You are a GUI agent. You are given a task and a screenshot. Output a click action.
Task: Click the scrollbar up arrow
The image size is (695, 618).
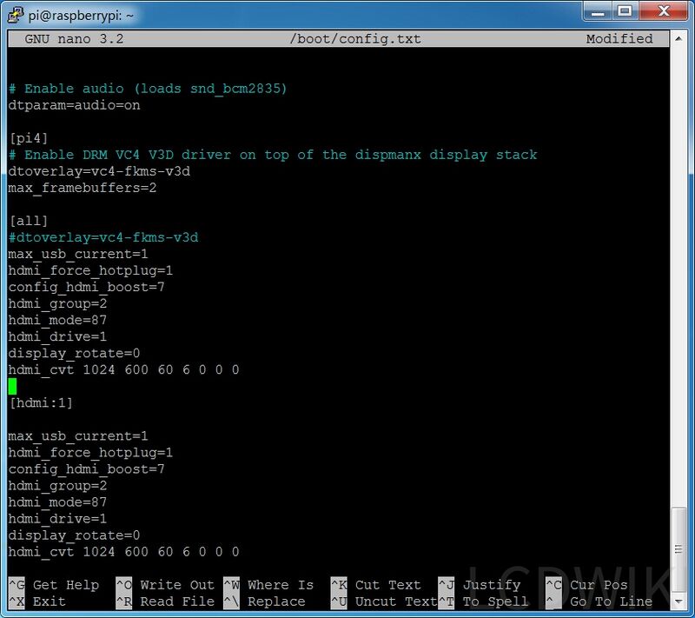click(681, 38)
